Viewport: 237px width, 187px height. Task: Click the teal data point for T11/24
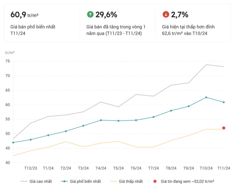pyautogui.click(x=224, y=102)
